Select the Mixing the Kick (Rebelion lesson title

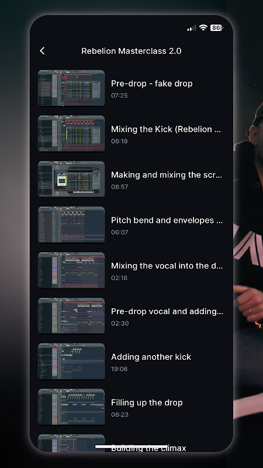pyautogui.click(x=166, y=129)
